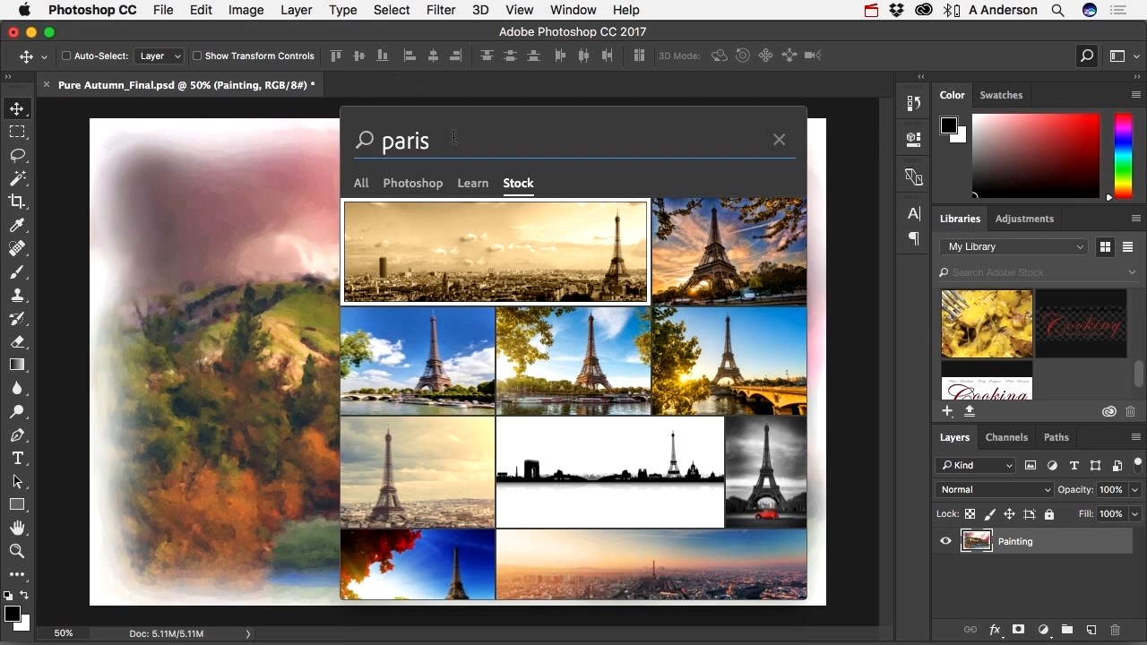The height and width of the screenshot is (645, 1147).
Task: Select the Healing Brush tool
Action: coord(17,248)
